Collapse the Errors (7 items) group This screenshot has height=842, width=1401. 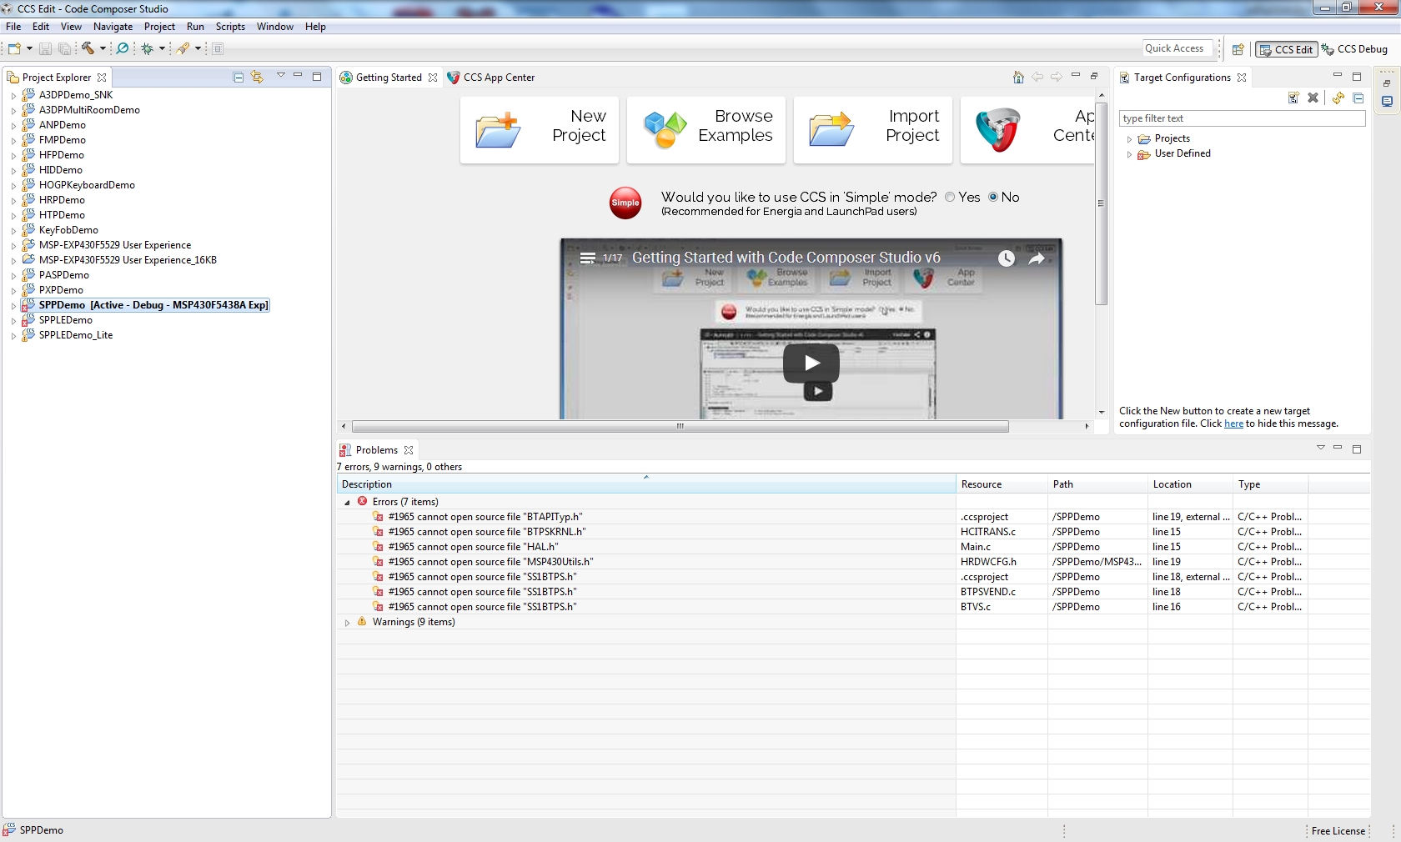click(348, 503)
